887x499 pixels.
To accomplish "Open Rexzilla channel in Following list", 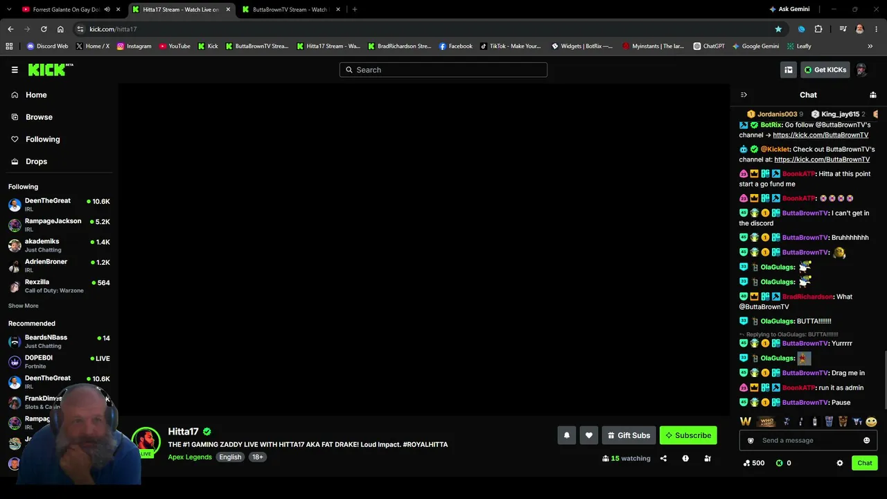I will pyautogui.click(x=59, y=286).
